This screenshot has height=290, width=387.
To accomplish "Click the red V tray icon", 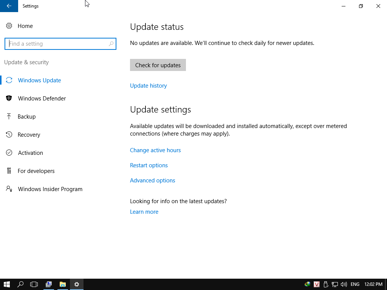I will (317, 284).
